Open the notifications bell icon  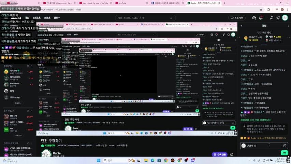(261, 18)
